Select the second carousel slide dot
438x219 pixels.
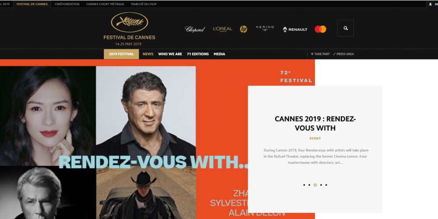[309, 185]
